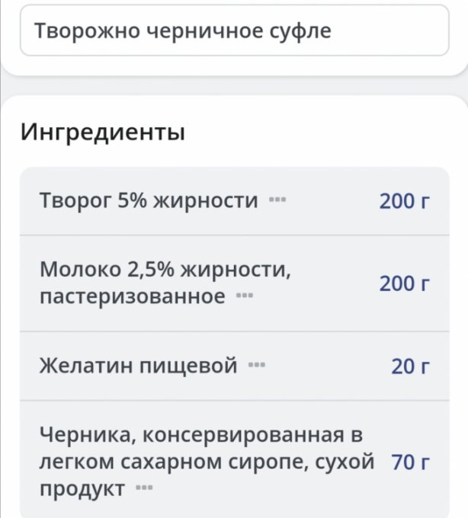Click the word продукт in the blueberry row
468x518 pixels.
82,489
